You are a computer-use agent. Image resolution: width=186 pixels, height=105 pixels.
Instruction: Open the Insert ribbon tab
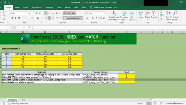tap(17, 7)
